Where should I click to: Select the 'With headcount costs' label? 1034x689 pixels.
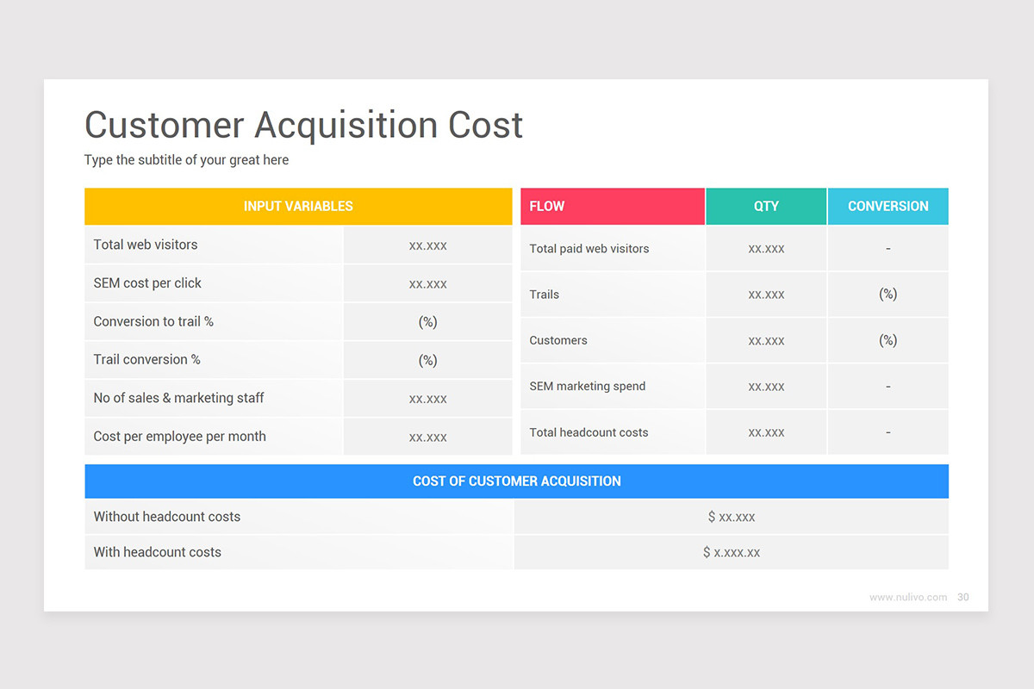tap(158, 552)
